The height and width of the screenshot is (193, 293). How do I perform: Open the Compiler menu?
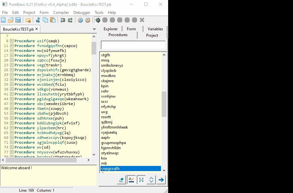point(61,13)
